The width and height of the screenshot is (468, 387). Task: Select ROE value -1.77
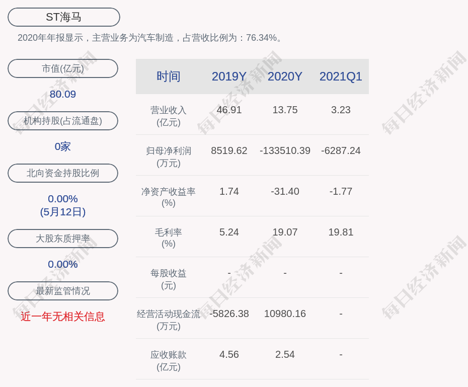click(341, 191)
